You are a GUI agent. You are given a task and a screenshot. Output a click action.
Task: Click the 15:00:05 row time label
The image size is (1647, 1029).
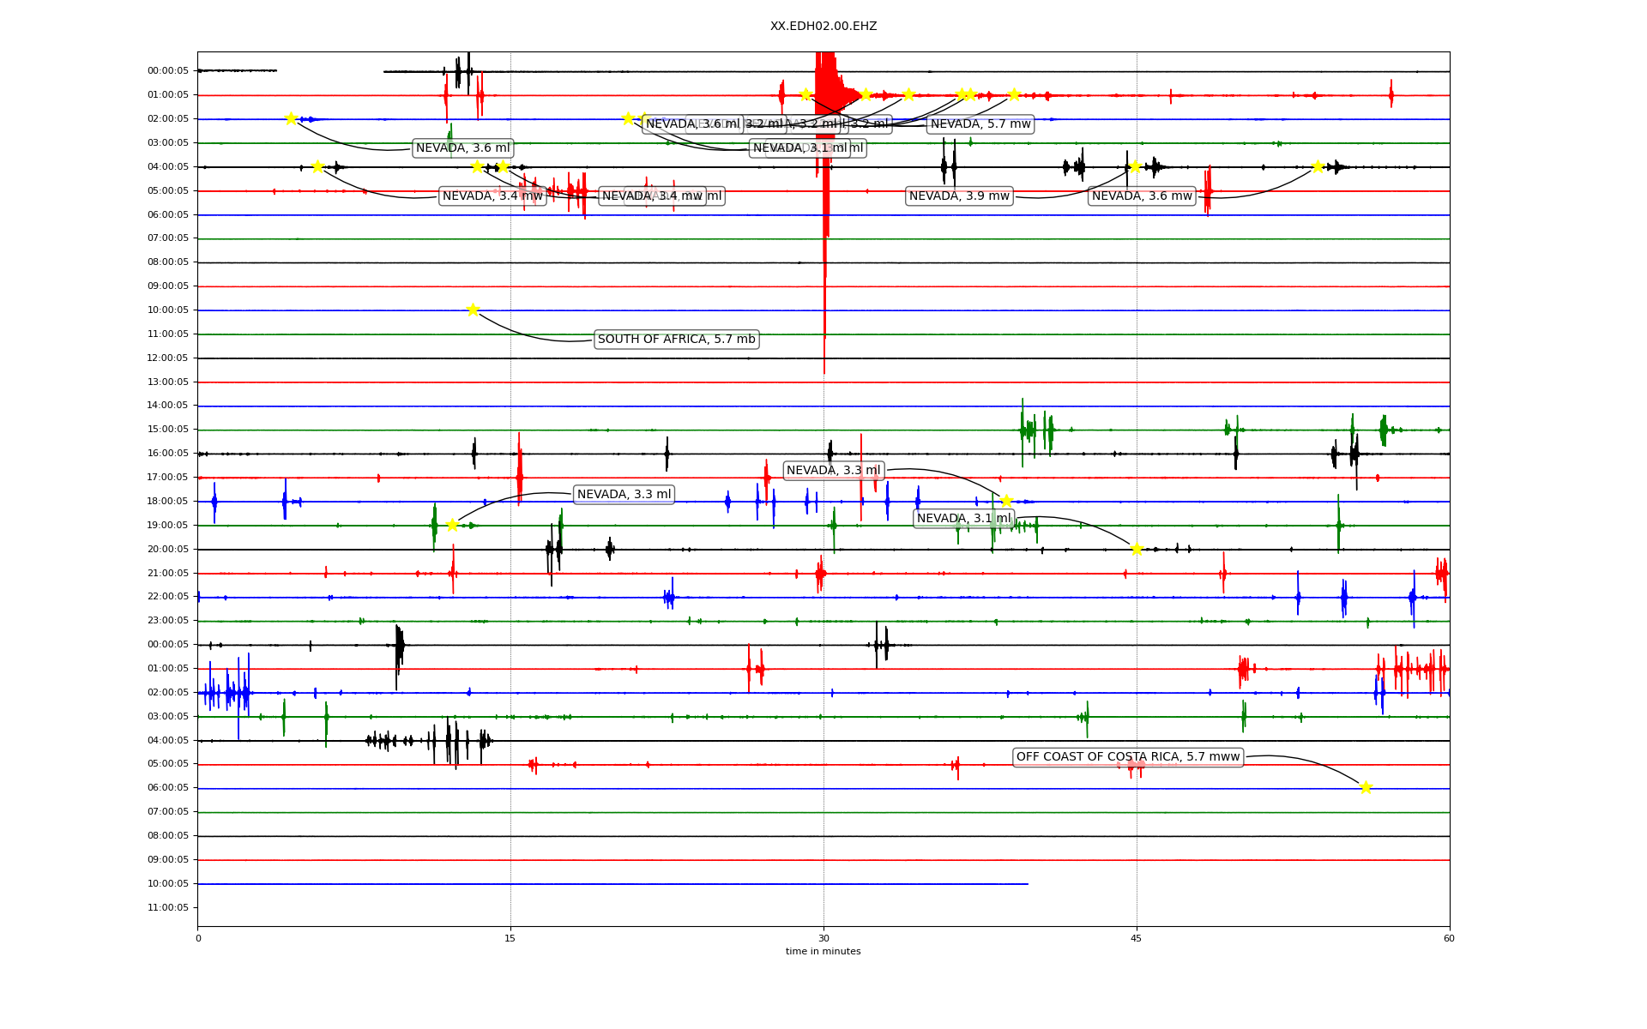[x=168, y=430]
